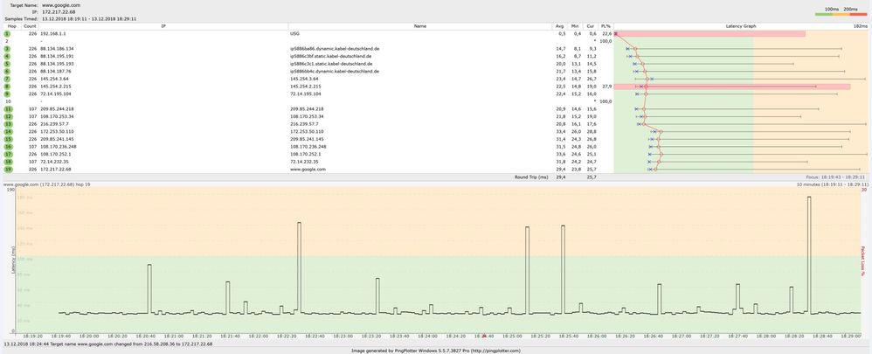Click the green hop 3 circle icon
This screenshot has height=354, width=872.
pyautogui.click(x=7, y=49)
